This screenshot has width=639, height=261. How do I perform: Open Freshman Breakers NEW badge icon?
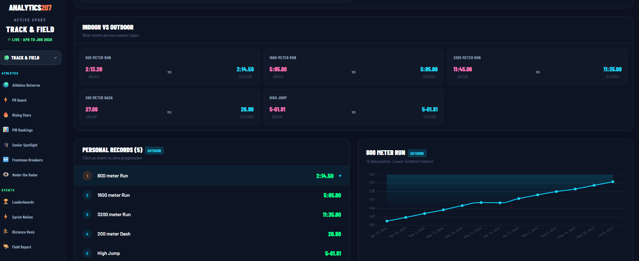click(6, 160)
